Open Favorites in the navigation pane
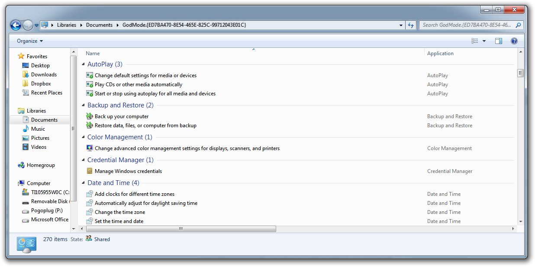Screen dimensions: 535x267 tap(37, 57)
